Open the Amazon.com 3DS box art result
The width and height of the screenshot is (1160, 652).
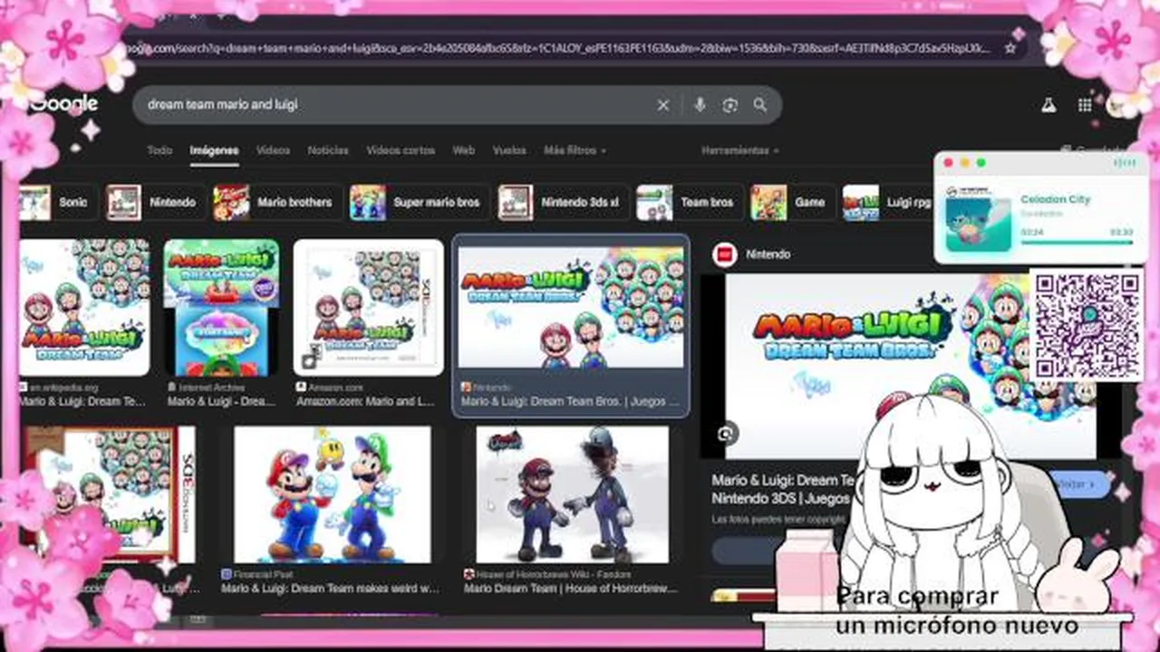[x=369, y=308]
